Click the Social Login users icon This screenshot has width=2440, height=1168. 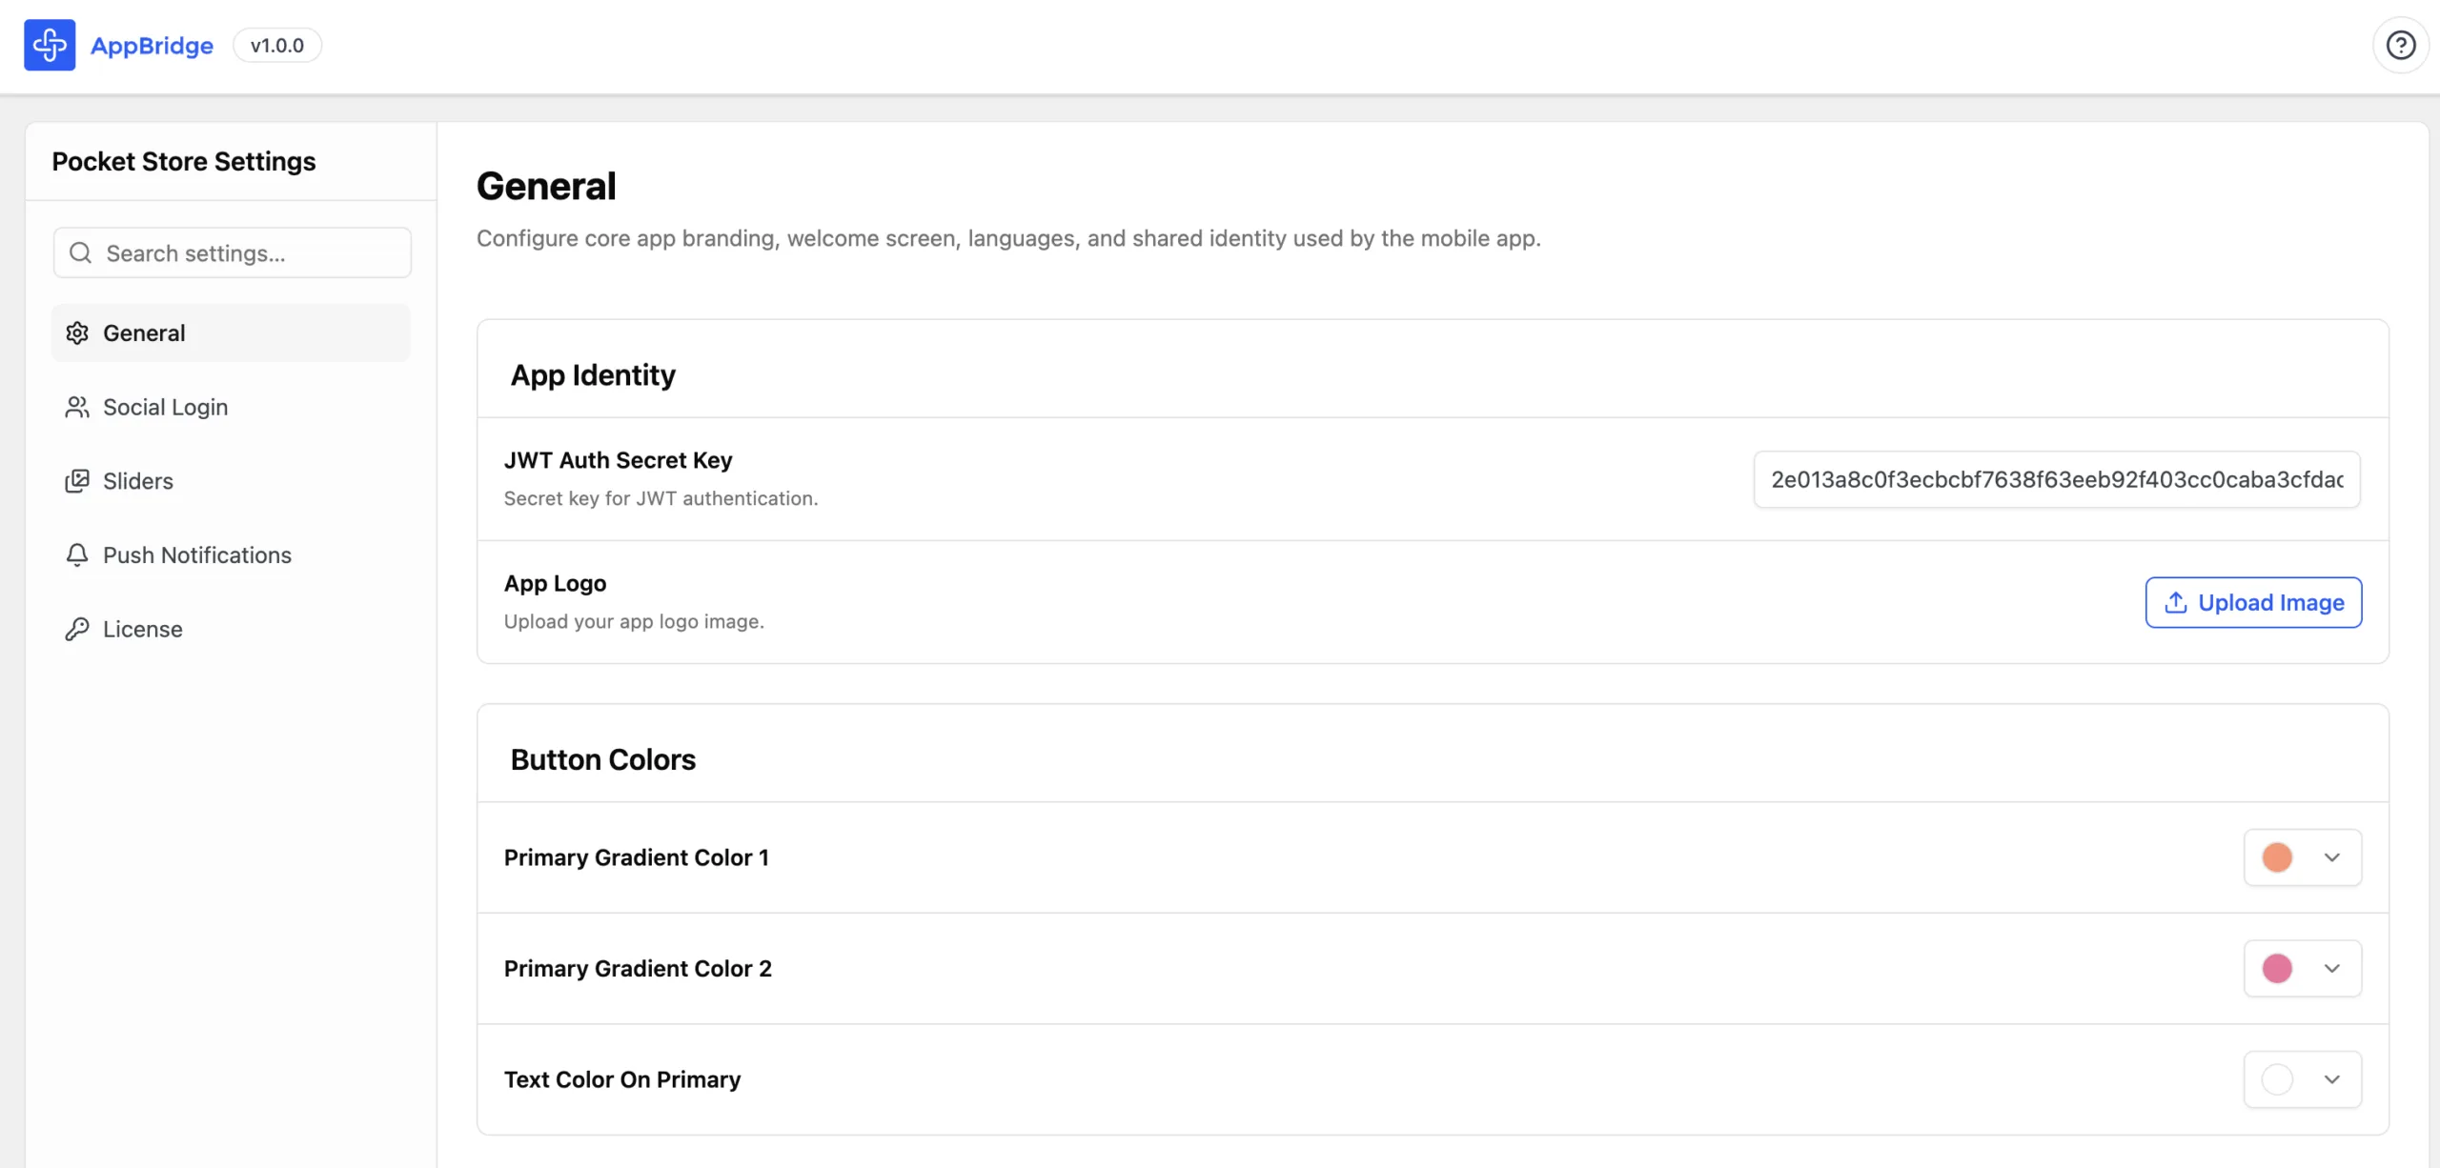77,407
